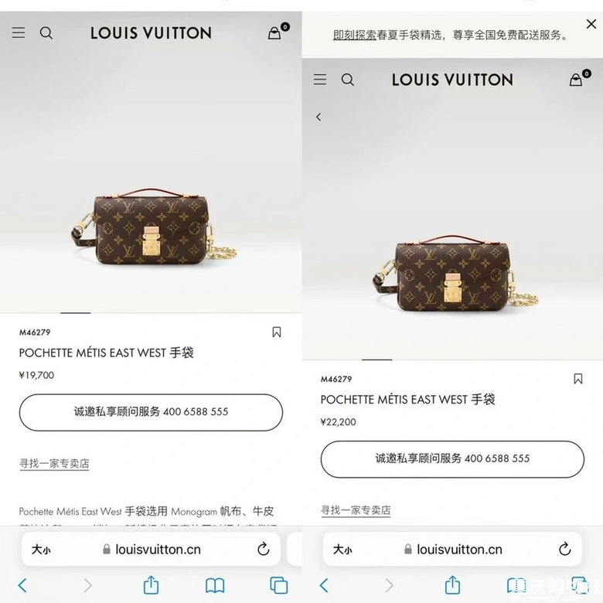The height and width of the screenshot is (603, 603).
Task: Reload page icon in left address bar
Action: tap(264, 549)
